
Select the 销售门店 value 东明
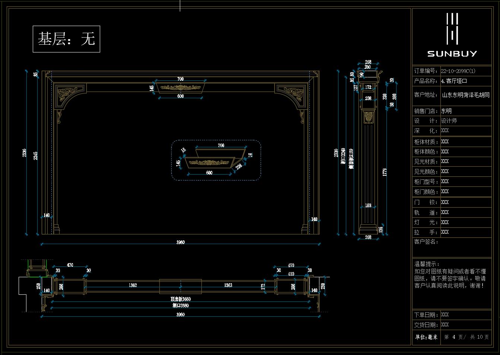[446, 111]
